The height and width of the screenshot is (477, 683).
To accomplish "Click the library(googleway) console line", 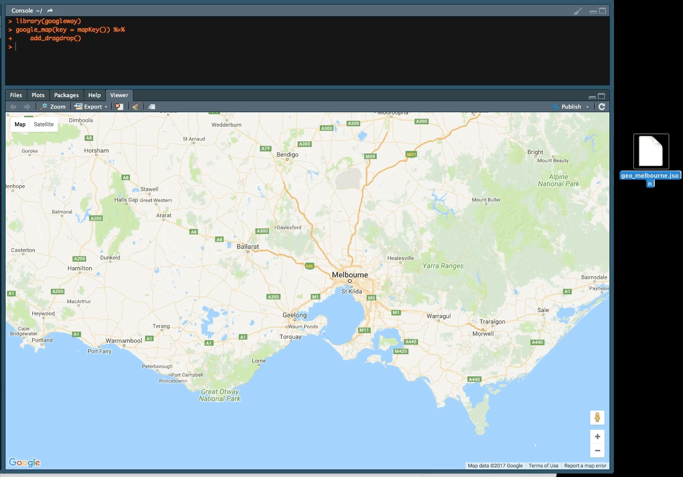I will point(48,21).
